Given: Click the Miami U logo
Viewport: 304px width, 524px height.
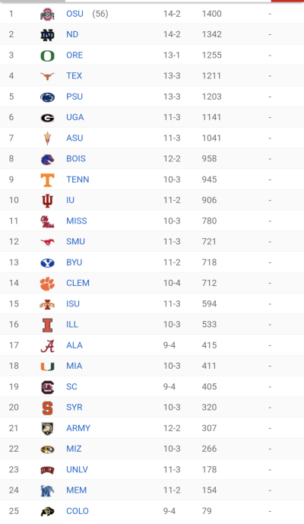Looking at the screenshot, I should click(47, 367).
